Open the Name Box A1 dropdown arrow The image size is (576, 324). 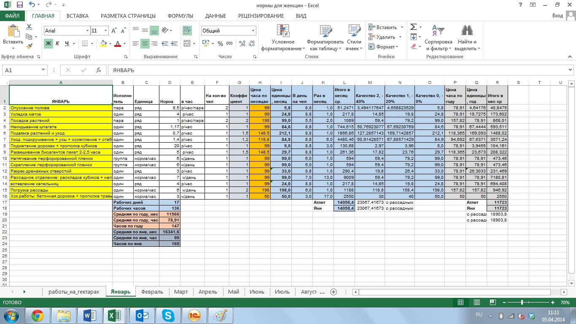pyautogui.click(x=43, y=70)
